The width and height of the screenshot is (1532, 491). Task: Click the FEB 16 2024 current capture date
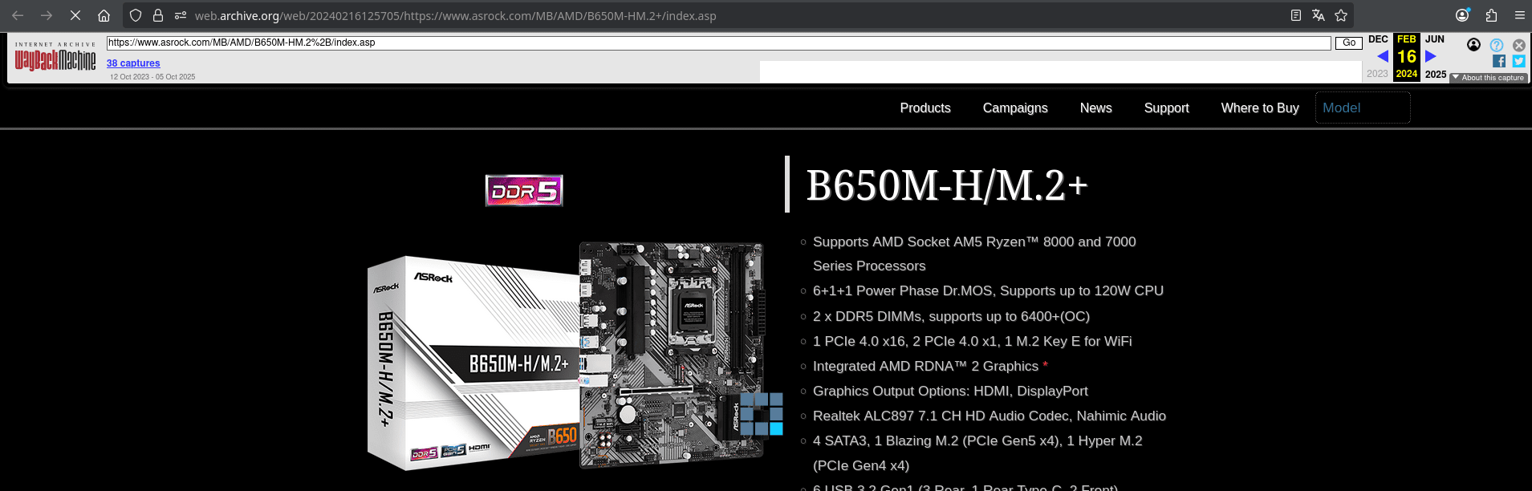coord(1407,57)
